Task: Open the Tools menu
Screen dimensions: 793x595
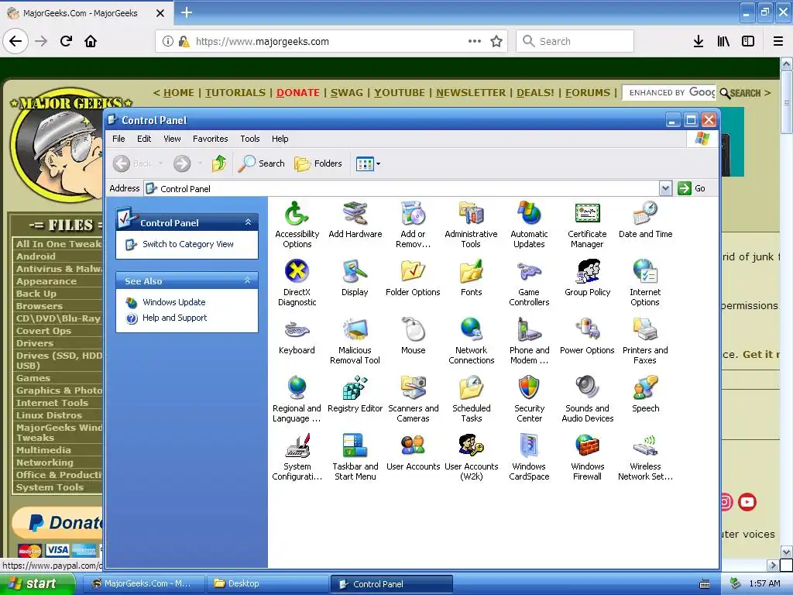Action: (x=250, y=139)
